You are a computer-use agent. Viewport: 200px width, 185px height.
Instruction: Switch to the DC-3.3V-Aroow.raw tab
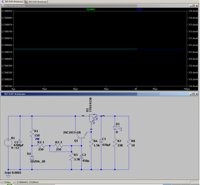(x=36, y=2)
